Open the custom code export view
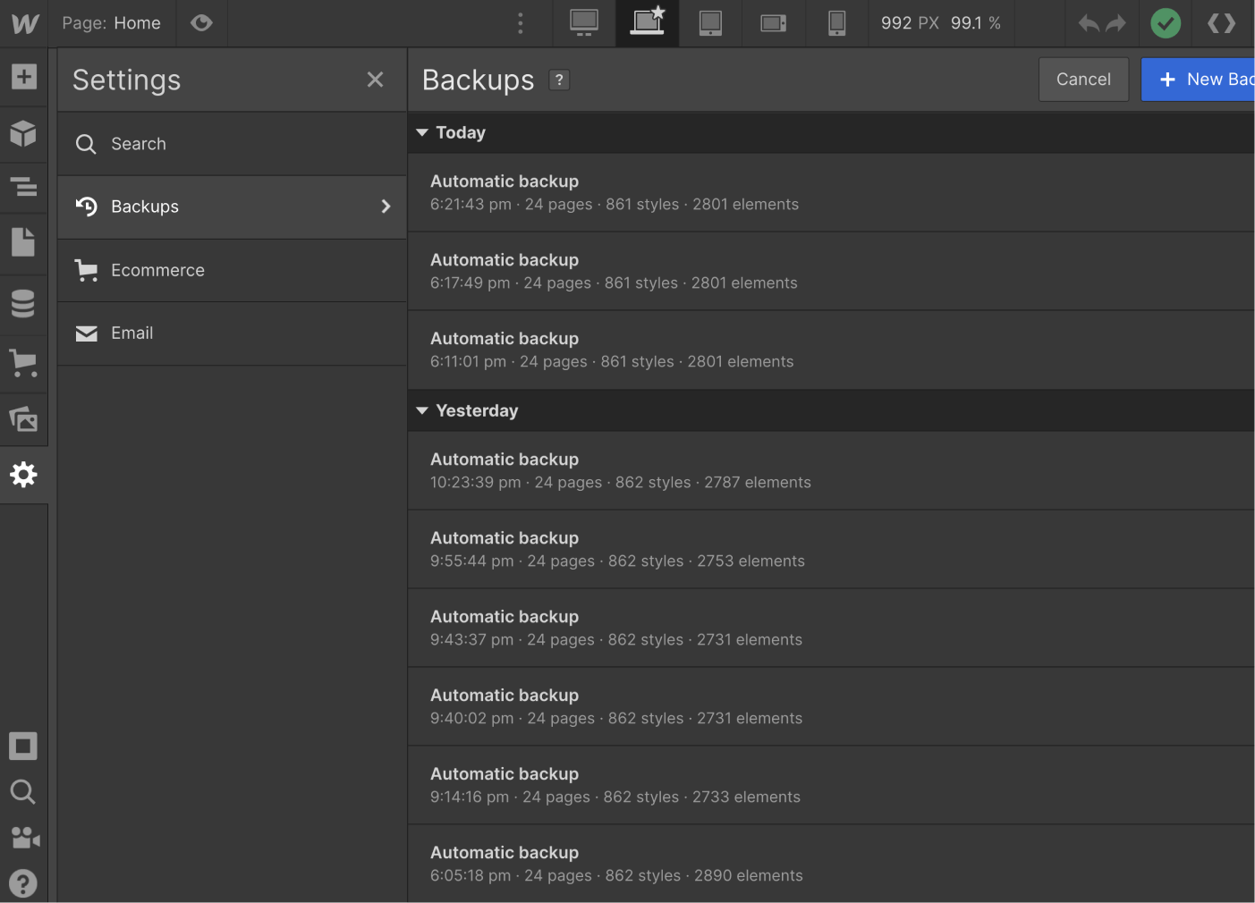This screenshot has width=1255, height=903. point(1222,23)
